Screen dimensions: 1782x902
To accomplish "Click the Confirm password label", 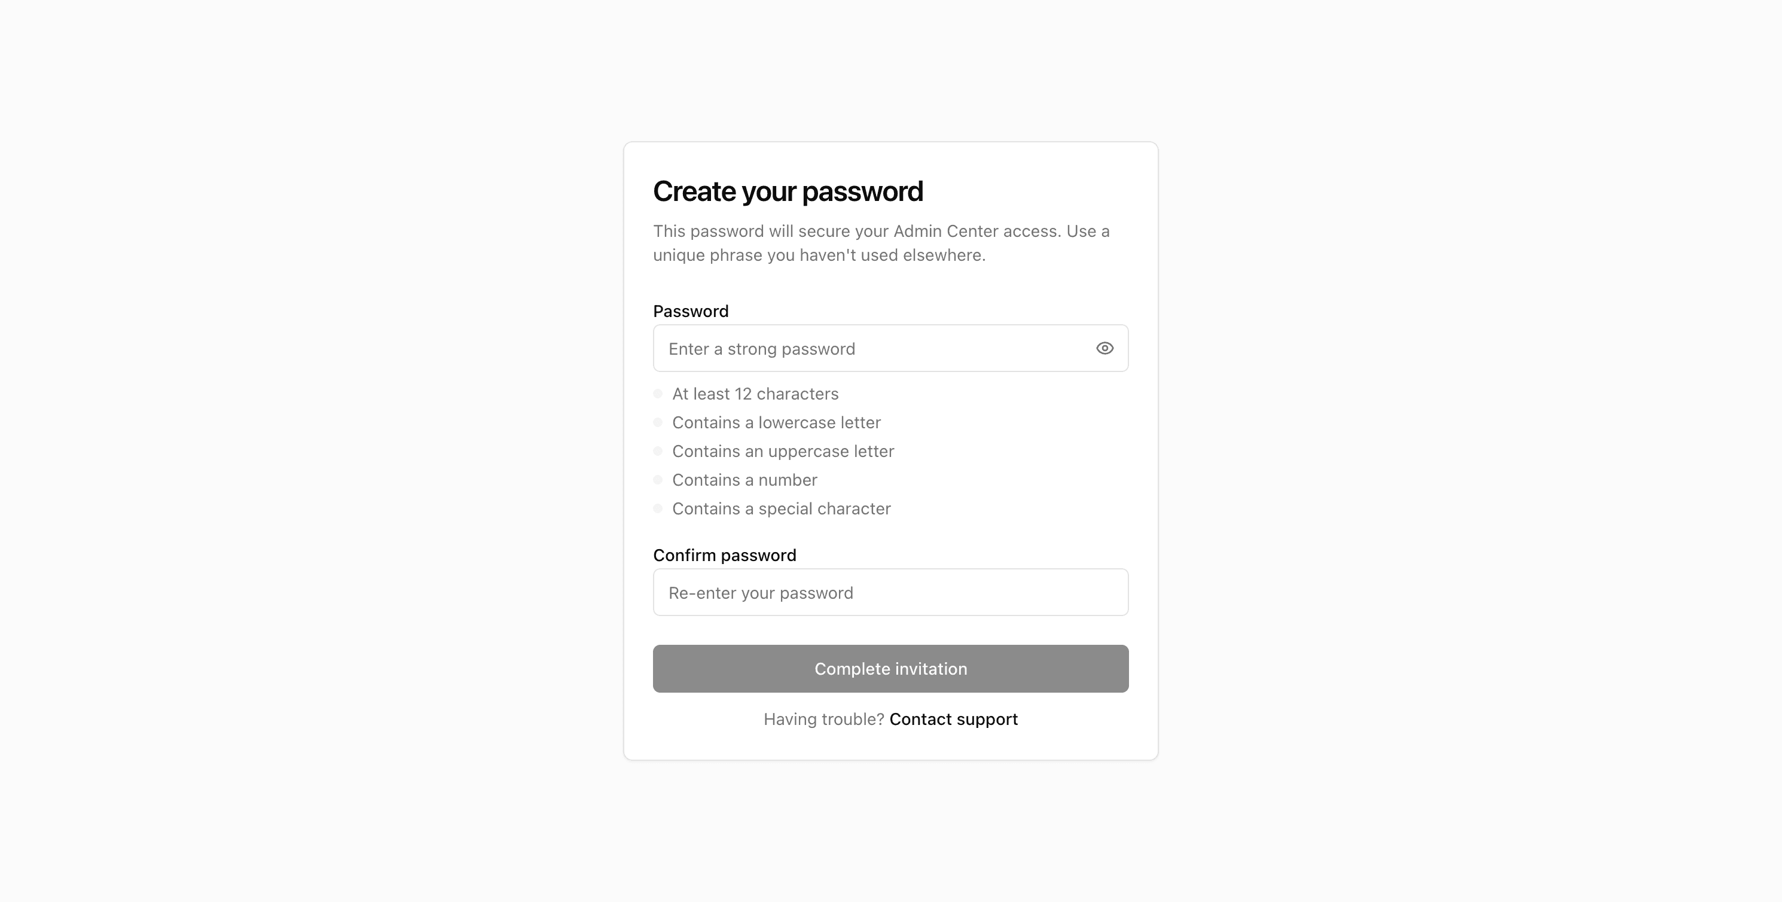I will pyautogui.click(x=724, y=554).
